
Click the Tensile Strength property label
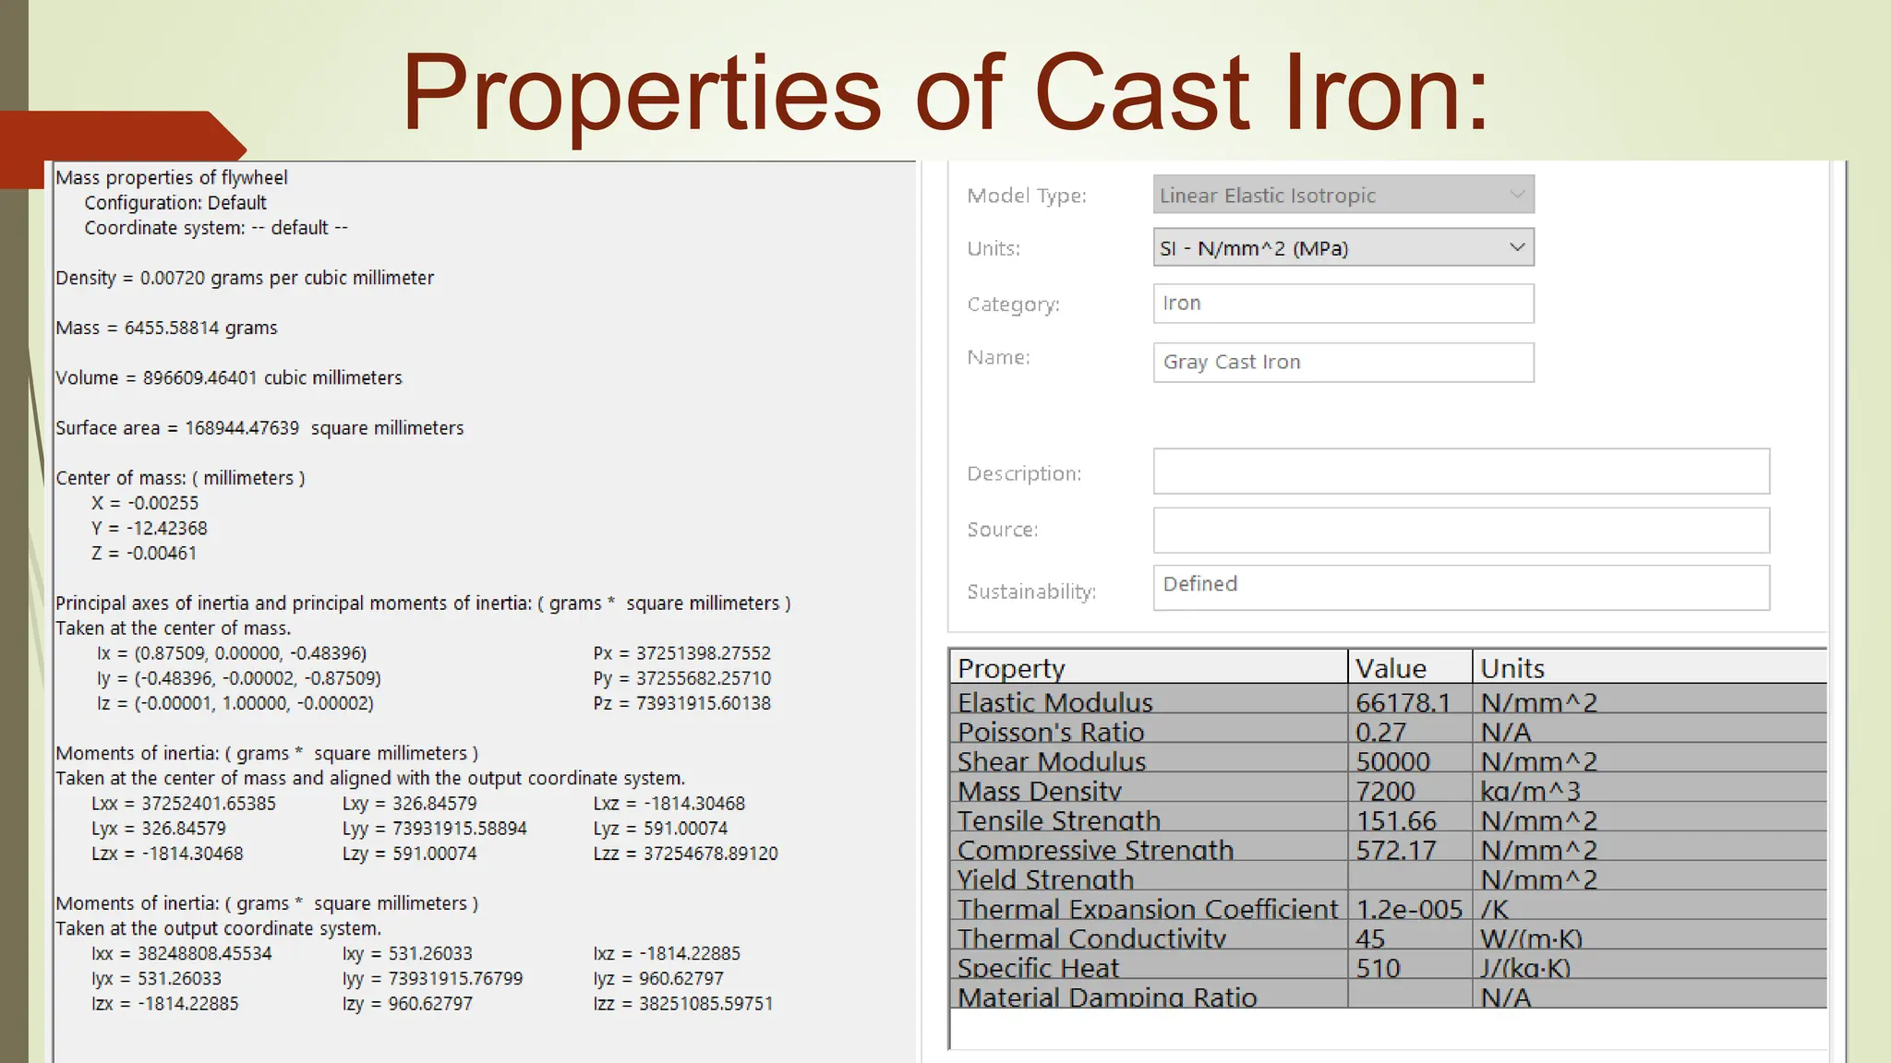1059,820
